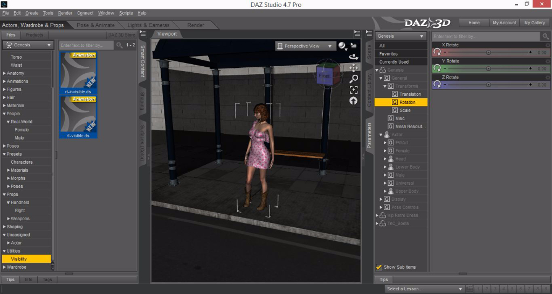Open the Smart Content pane options menu icon
Image resolution: width=552 pixels, height=294 pixels.
(142, 34)
